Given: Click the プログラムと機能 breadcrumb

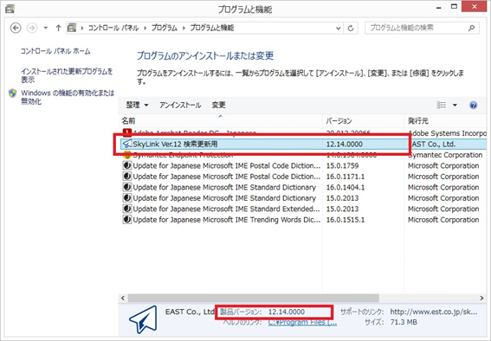Looking at the screenshot, I should [x=212, y=28].
